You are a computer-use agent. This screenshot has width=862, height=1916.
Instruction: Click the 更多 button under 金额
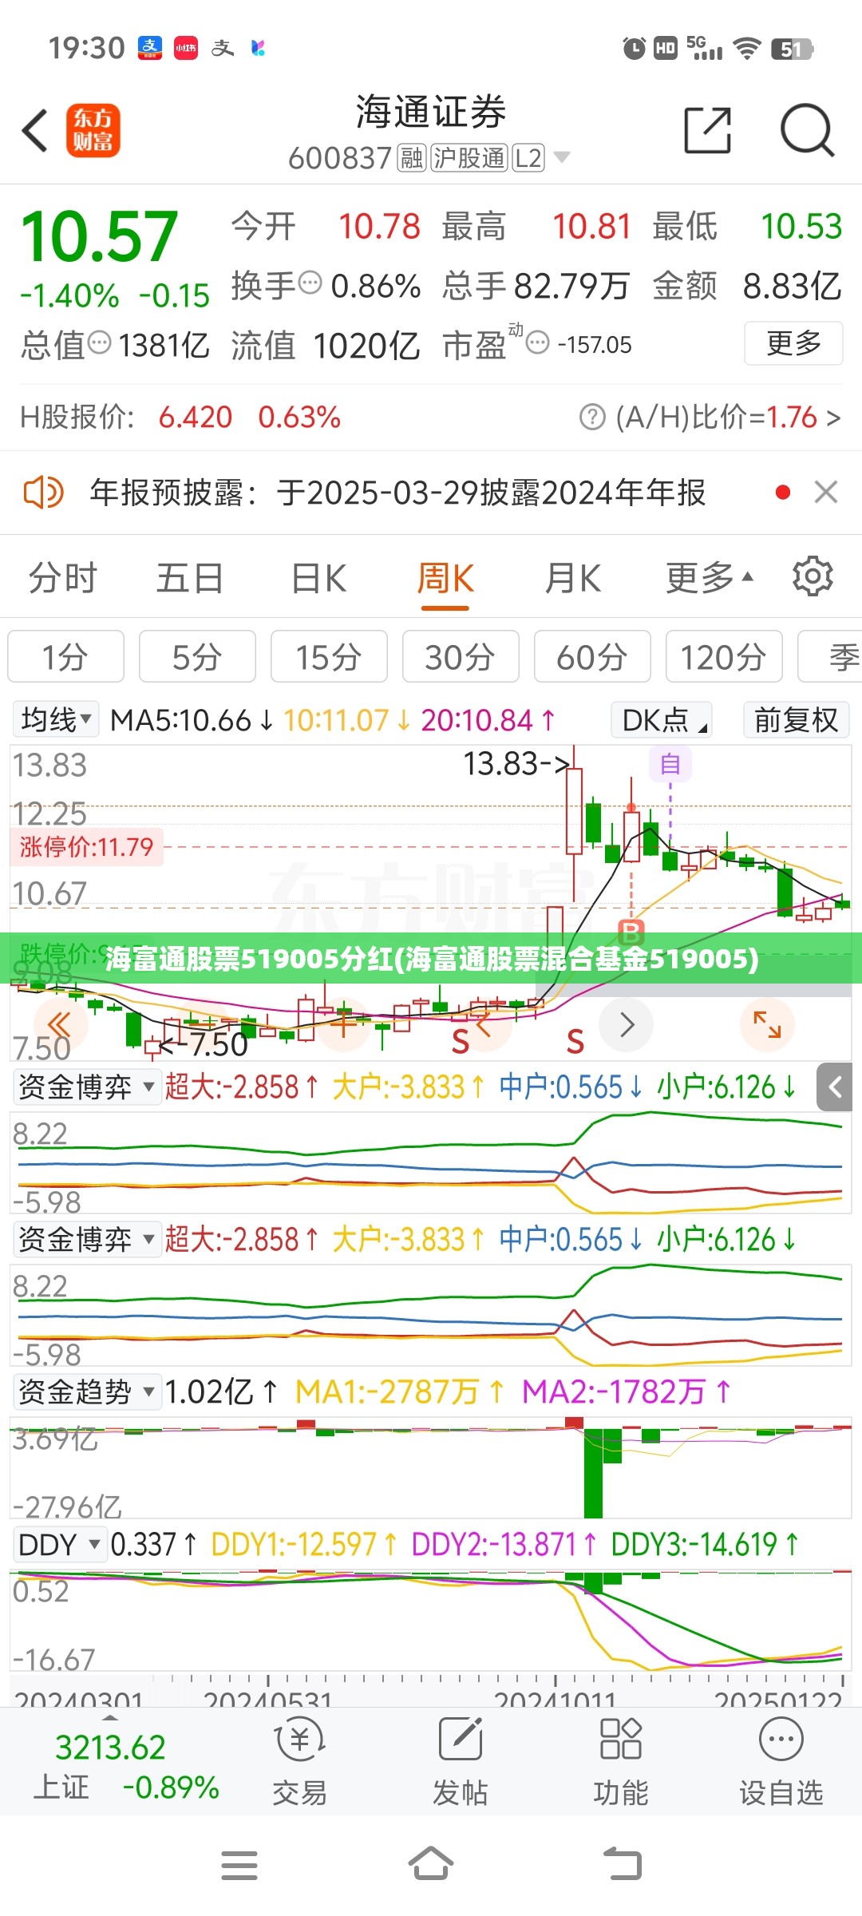click(793, 343)
